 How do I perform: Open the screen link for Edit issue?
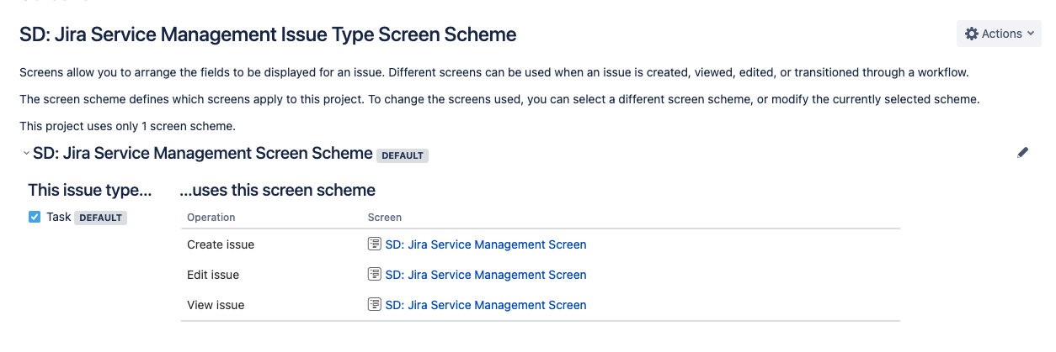[x=485, y=275]
